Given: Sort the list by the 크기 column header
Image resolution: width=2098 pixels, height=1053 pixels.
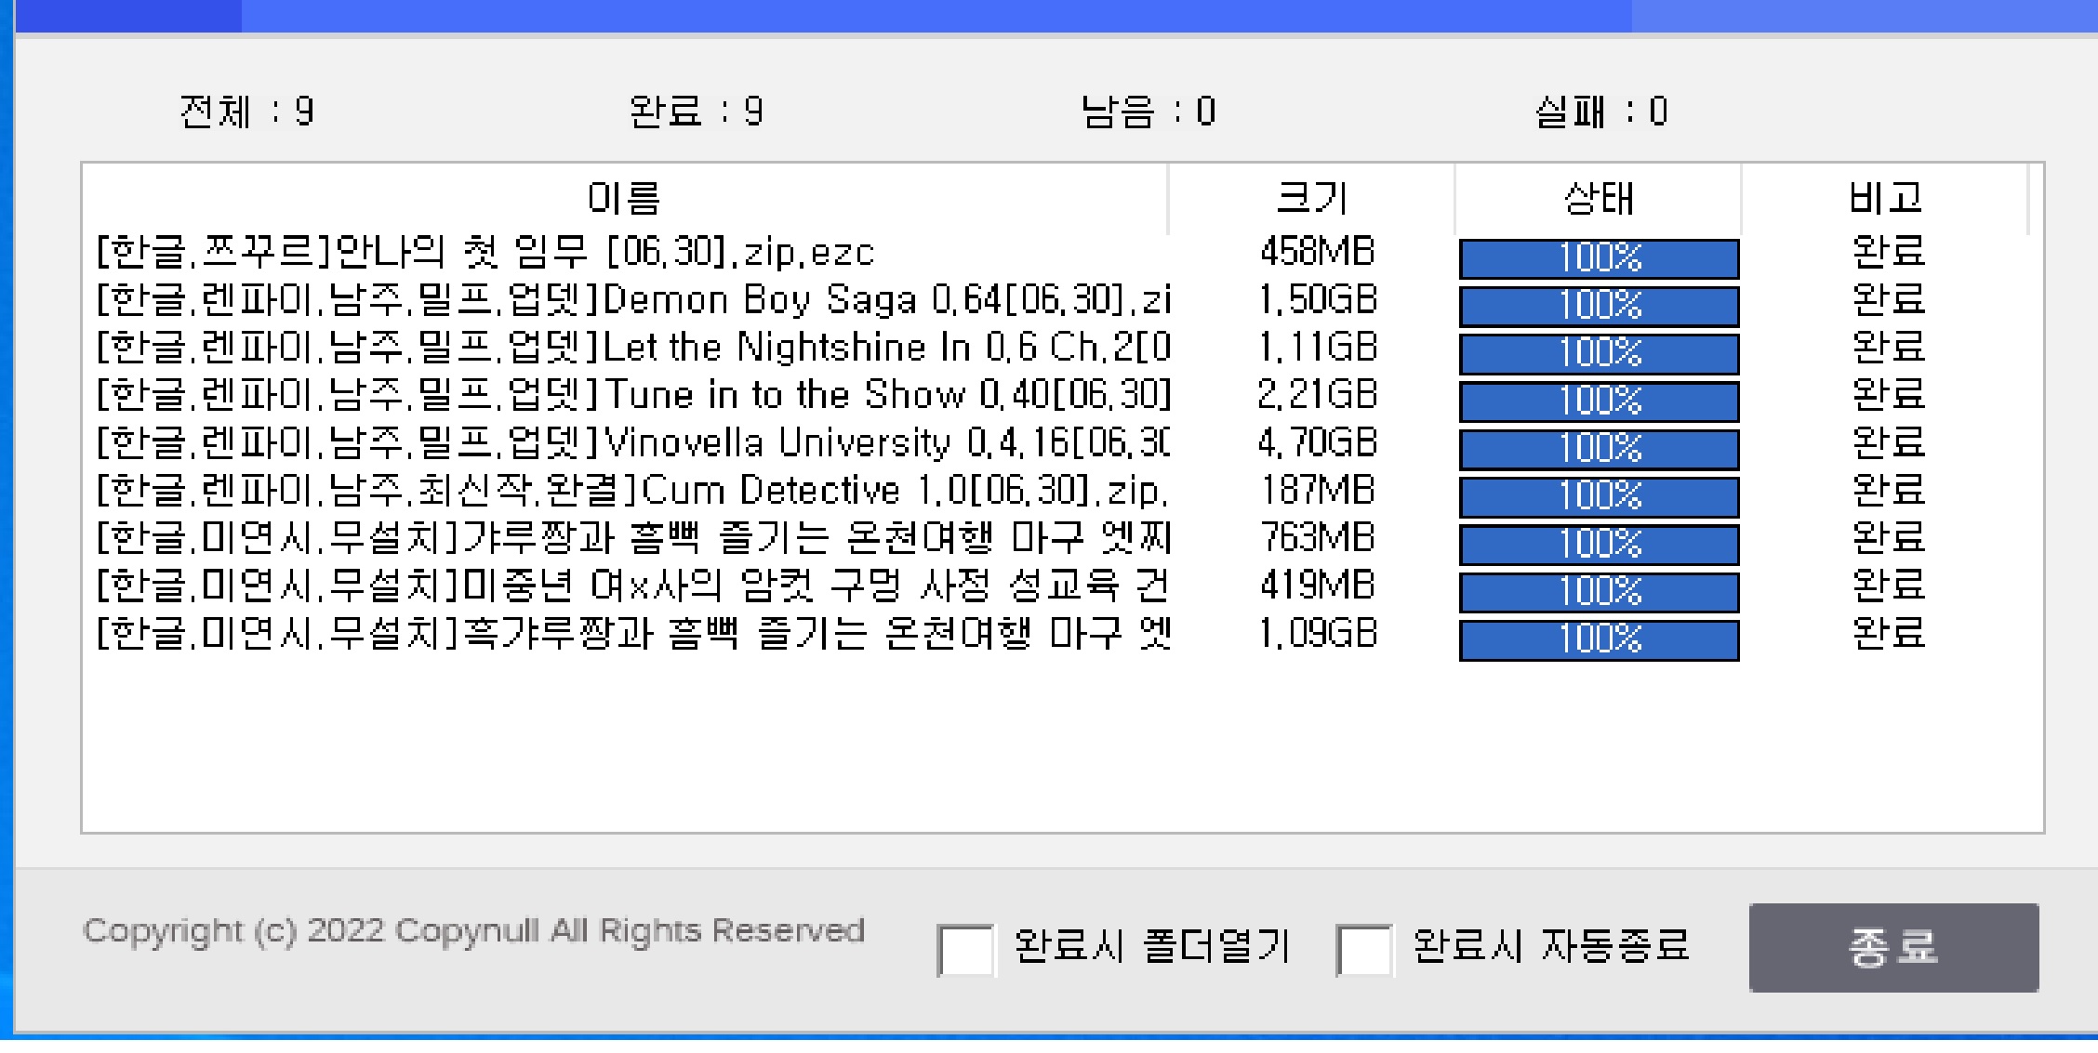Looking at the screenshot, I should 1311,198.
